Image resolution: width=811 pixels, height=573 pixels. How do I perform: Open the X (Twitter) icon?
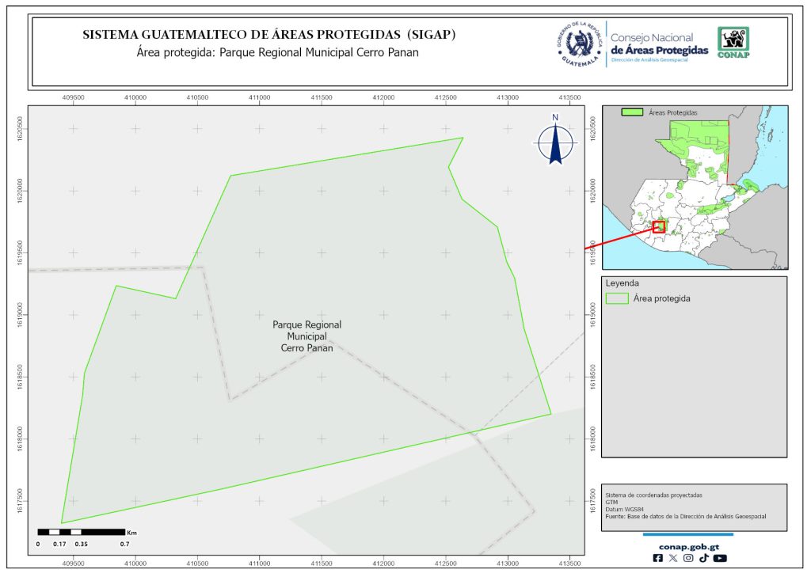click(x=673, y=558)
